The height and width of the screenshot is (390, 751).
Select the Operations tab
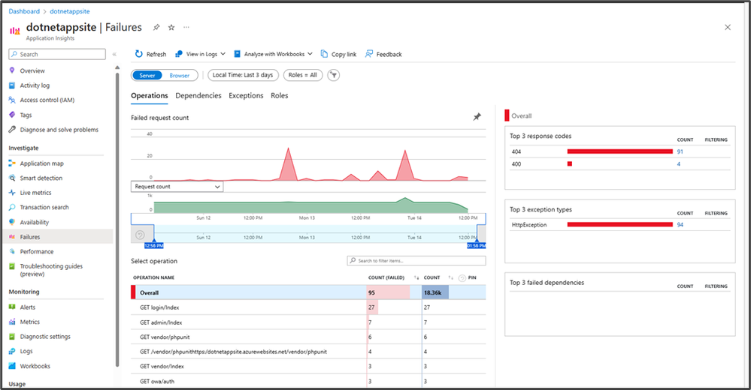point(150,95)
